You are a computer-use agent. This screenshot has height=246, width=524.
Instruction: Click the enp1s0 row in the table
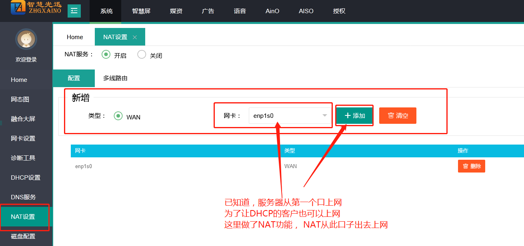pyautogui.click(x=84, y=166)
